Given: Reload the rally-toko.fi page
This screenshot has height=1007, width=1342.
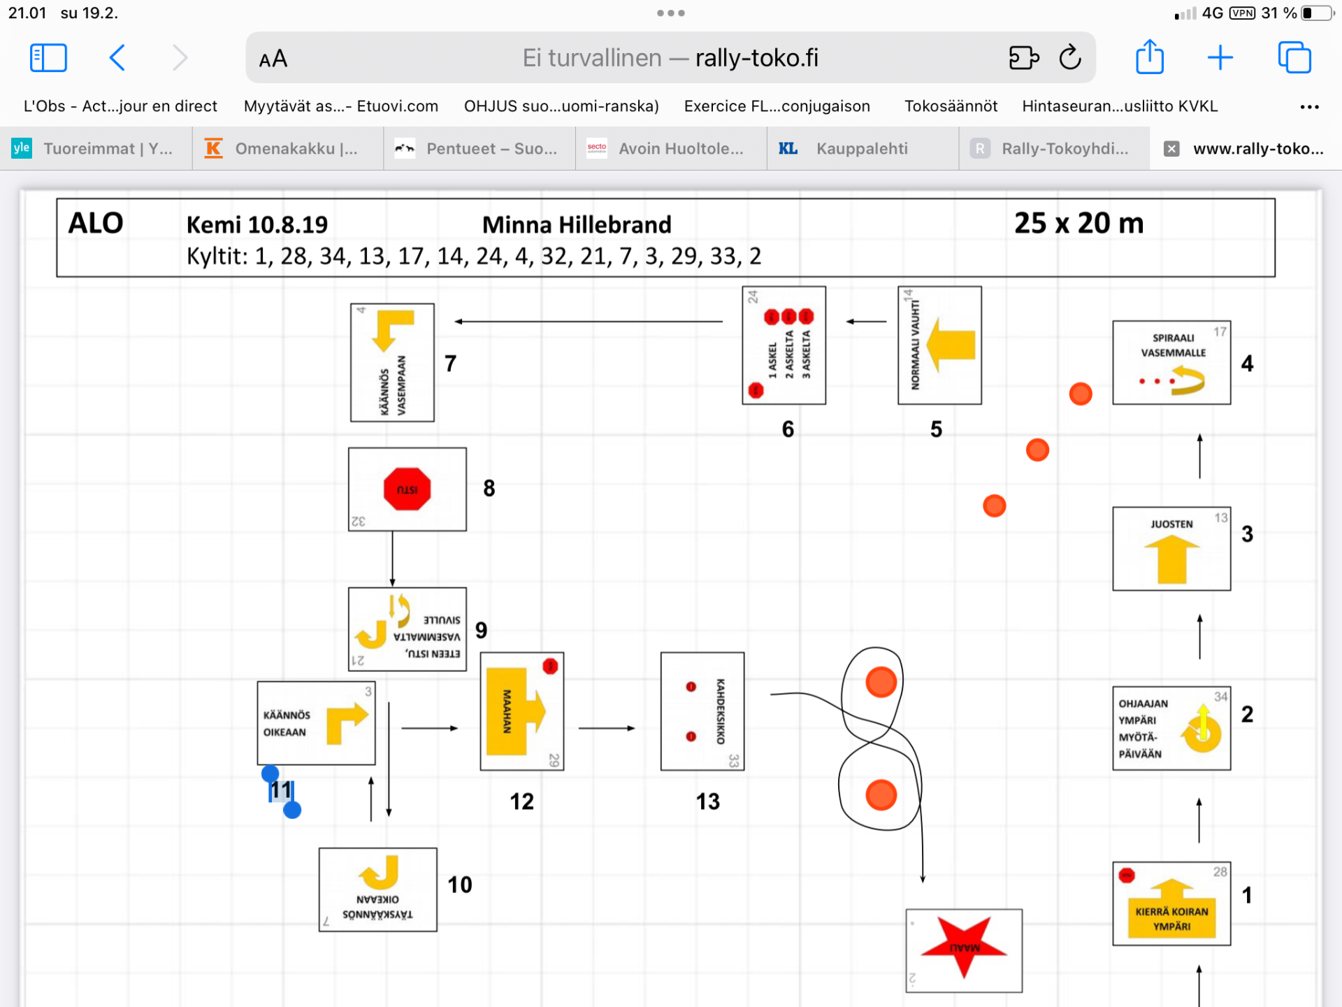Looking at the screenshot, I should point(1070,58).
